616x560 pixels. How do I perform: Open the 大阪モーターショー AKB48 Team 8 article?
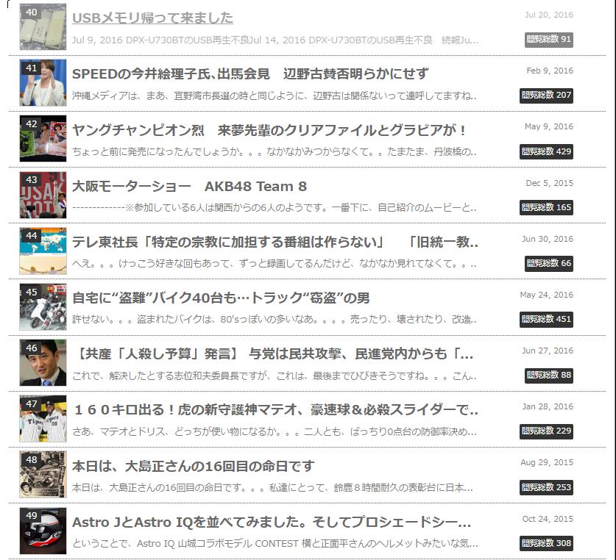pos(189,187)
